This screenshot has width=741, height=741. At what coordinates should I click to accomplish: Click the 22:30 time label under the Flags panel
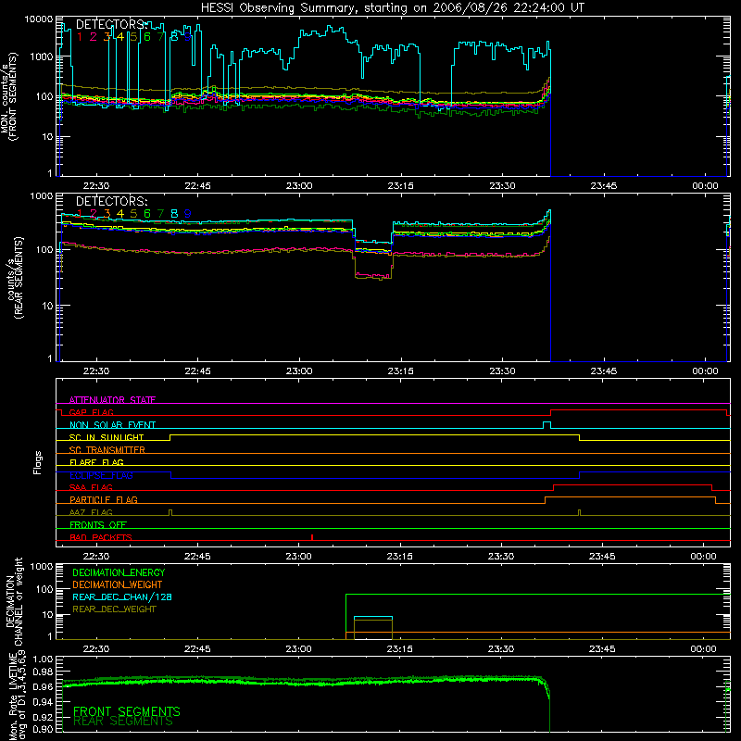click(96, 557)
